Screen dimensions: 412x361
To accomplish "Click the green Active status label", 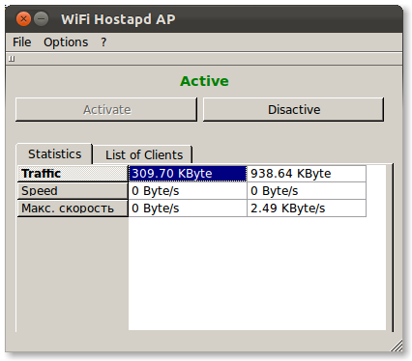I will coord(204,81).
